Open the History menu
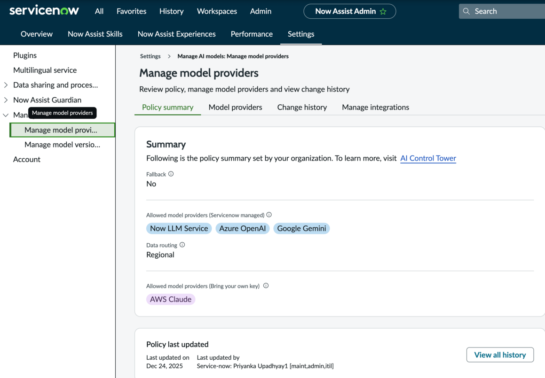545x378 pixels. [171, 11]
